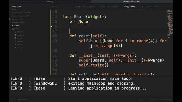
Task: Open check.py under Open Files
Action: 15,10
